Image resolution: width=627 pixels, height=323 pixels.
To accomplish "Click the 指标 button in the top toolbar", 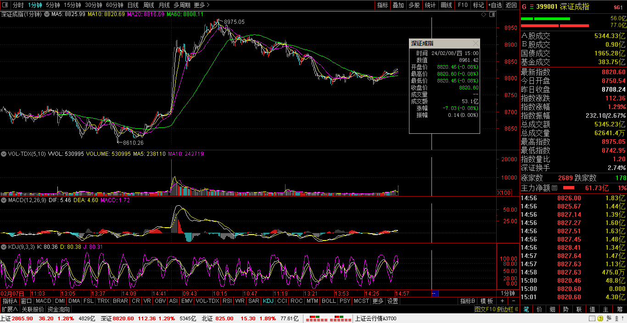I will (382, 5).
